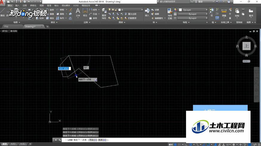The width and height of the screenshot is (261, 146).
Task: Toggle clean screen icon in status bar
Action: point(255,145)
